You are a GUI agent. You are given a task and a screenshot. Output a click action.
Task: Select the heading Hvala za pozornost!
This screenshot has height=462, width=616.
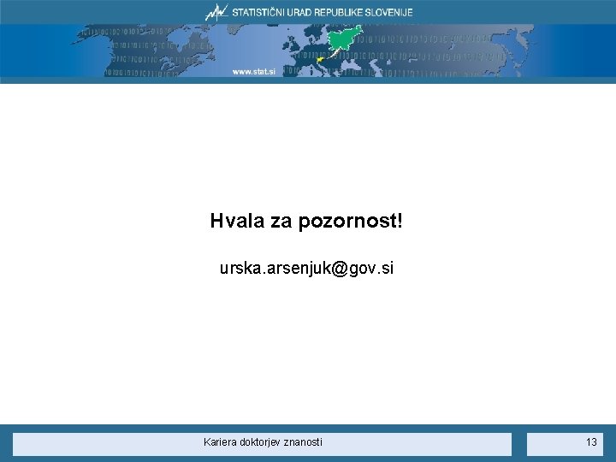click(x=306, y=221)
